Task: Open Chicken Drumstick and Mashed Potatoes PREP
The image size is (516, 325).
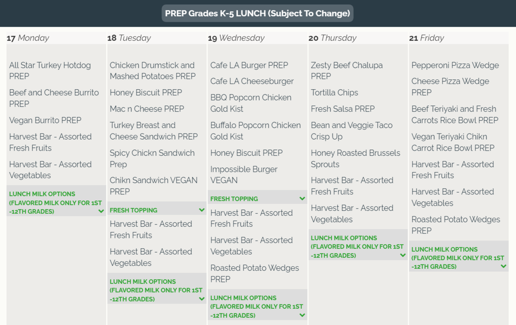Action: (x=152, y=71)
